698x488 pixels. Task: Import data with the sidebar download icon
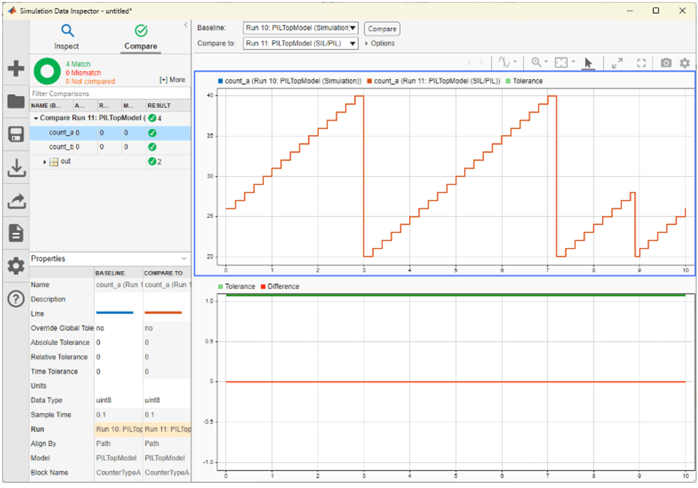[x=16, y=169]
